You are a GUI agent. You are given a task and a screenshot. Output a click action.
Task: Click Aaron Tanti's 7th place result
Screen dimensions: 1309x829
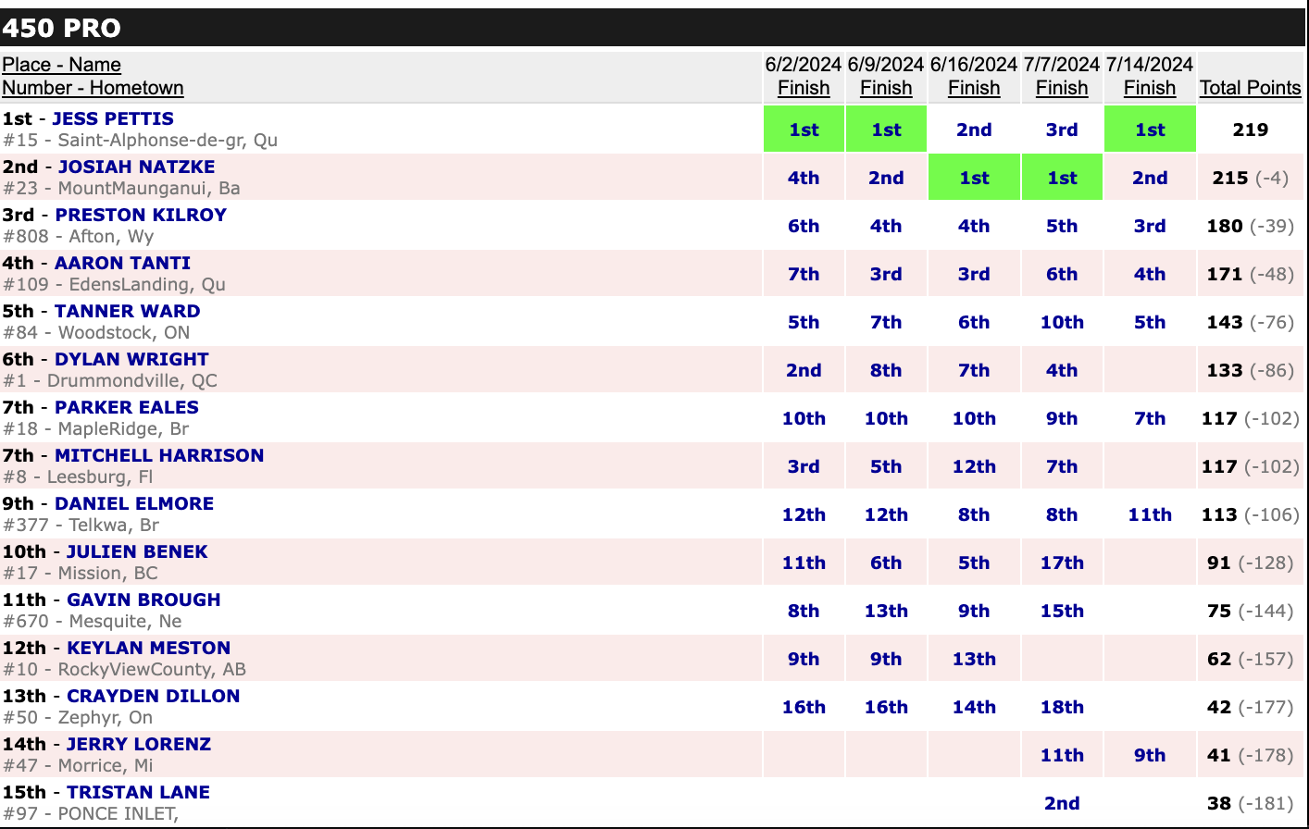point(804,274)
